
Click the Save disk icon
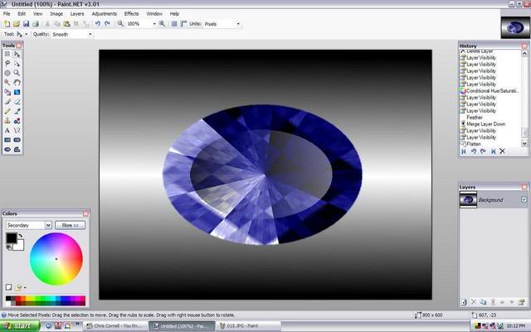click(26, 24)
